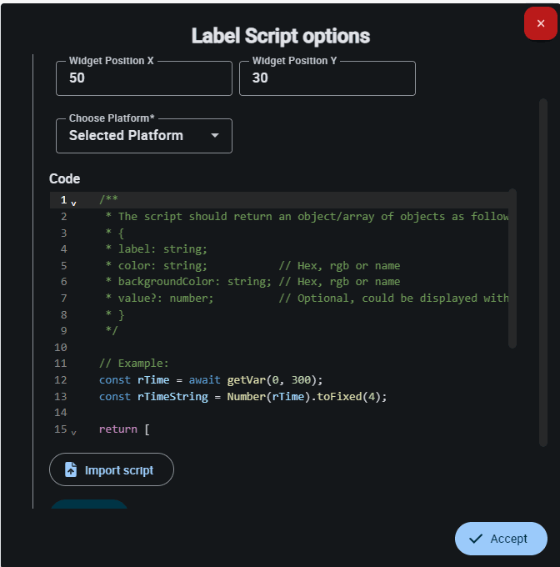Click the checkmark icon on Accept
This screenshot has width=560, height=567.
[x=476, y=539]
